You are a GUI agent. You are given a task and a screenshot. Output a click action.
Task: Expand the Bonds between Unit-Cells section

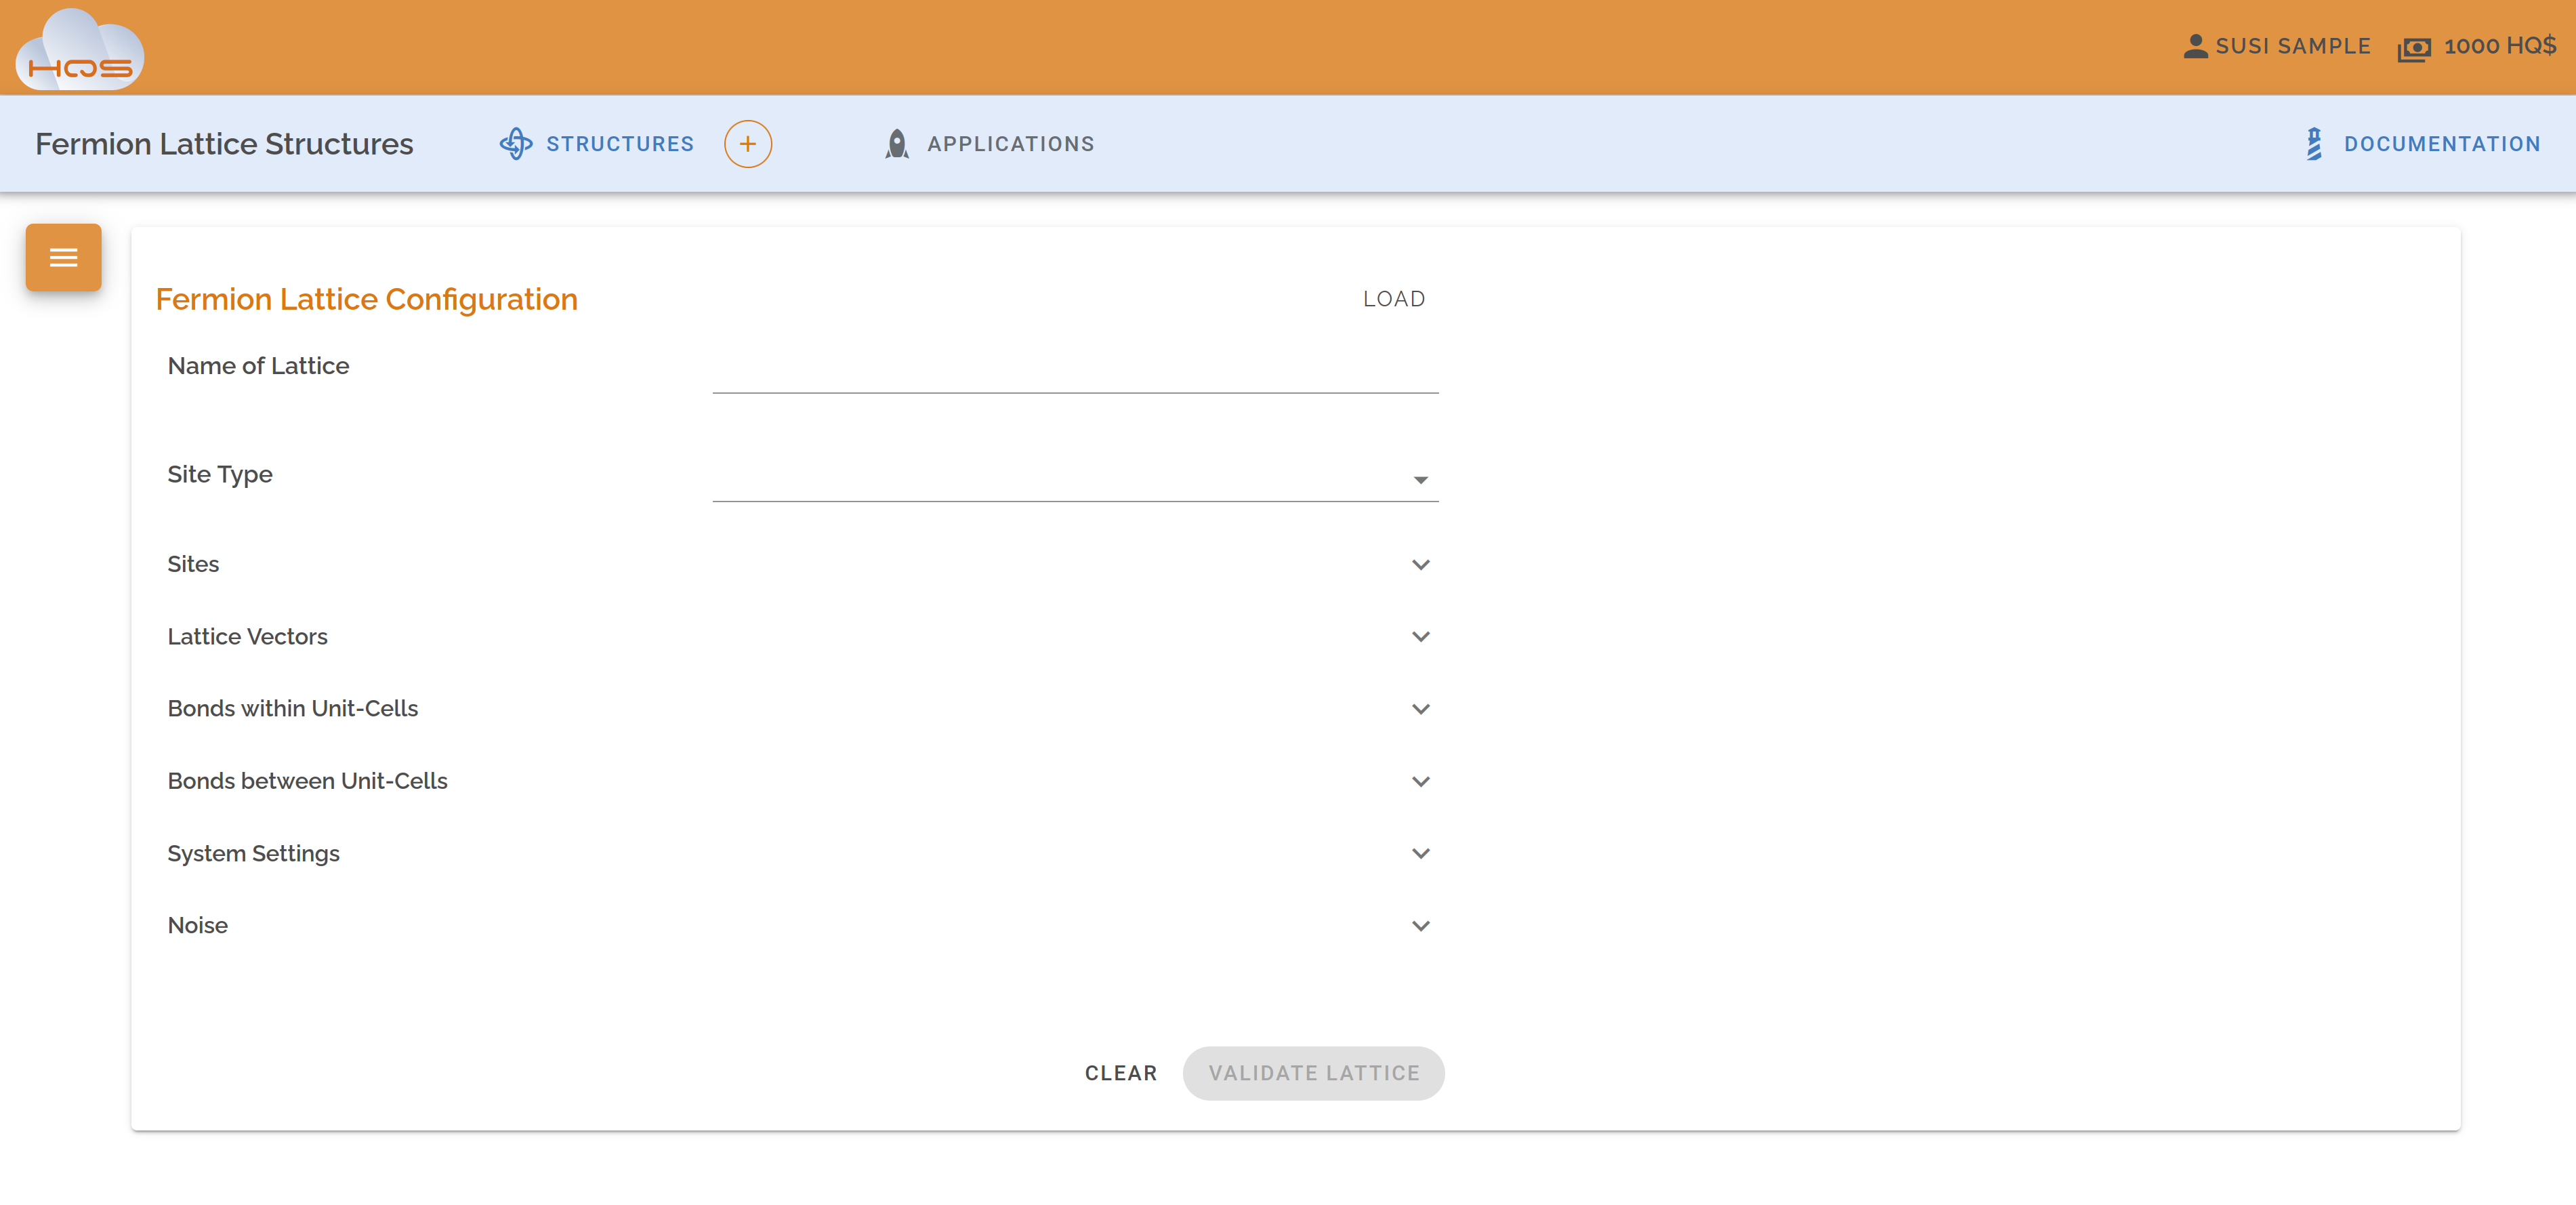click(1421, 781)
